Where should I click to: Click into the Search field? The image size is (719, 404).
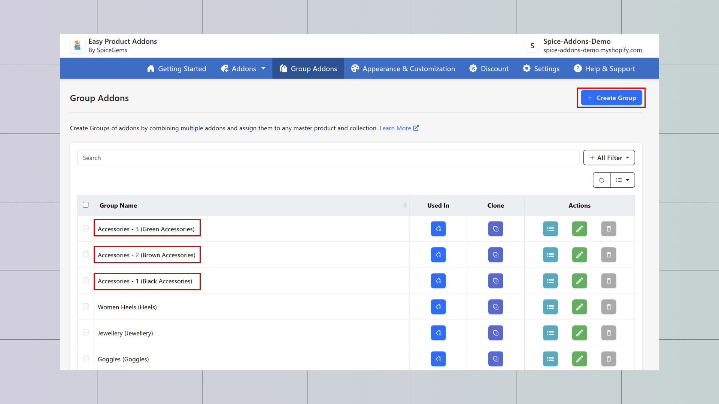point(328,158)
